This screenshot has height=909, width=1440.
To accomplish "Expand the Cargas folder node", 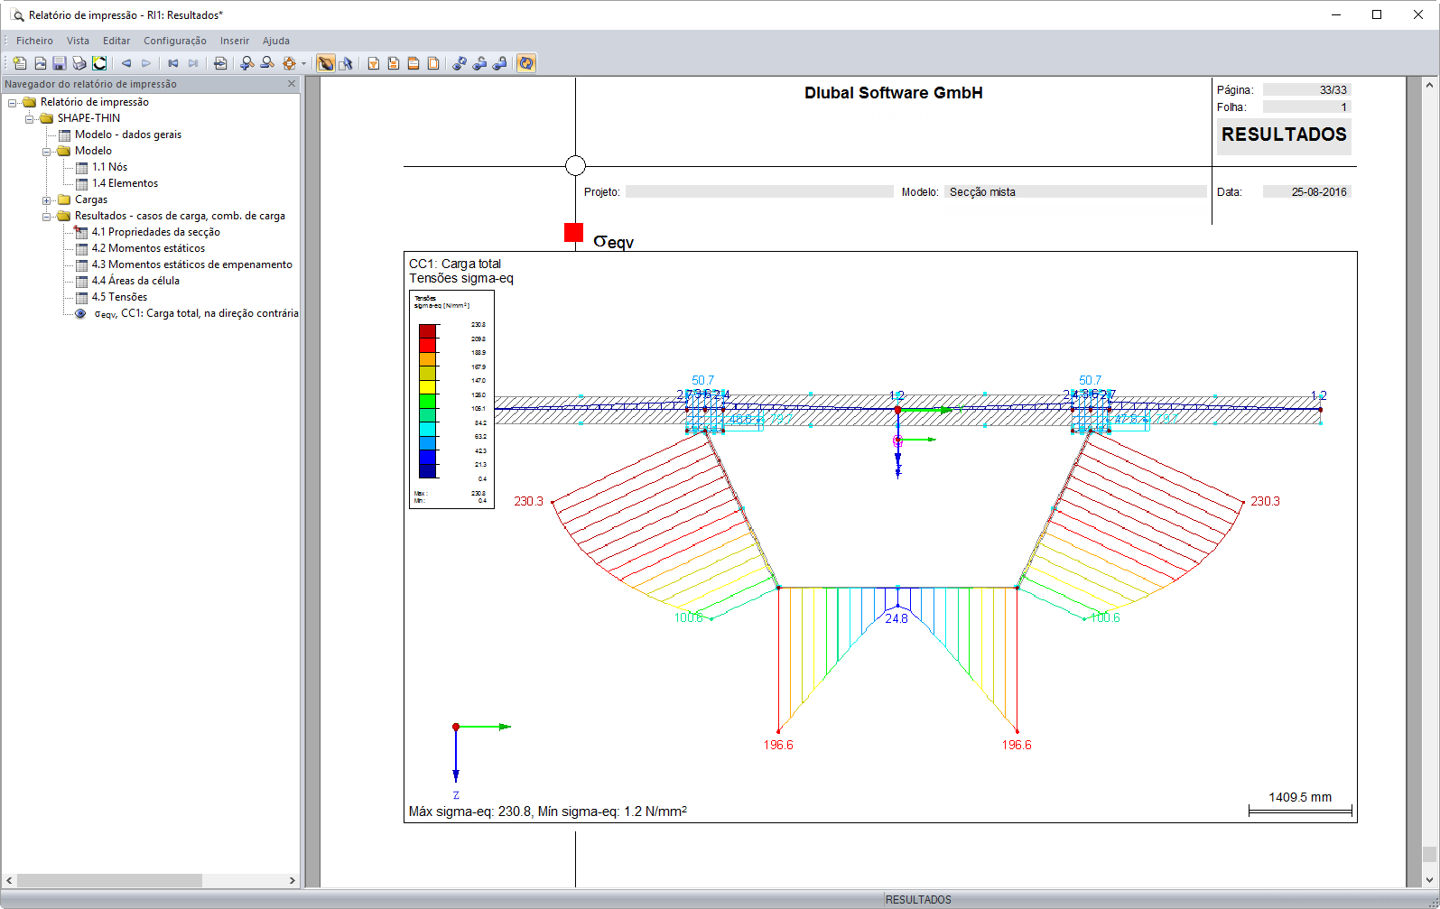I will [x=47, y=199].
